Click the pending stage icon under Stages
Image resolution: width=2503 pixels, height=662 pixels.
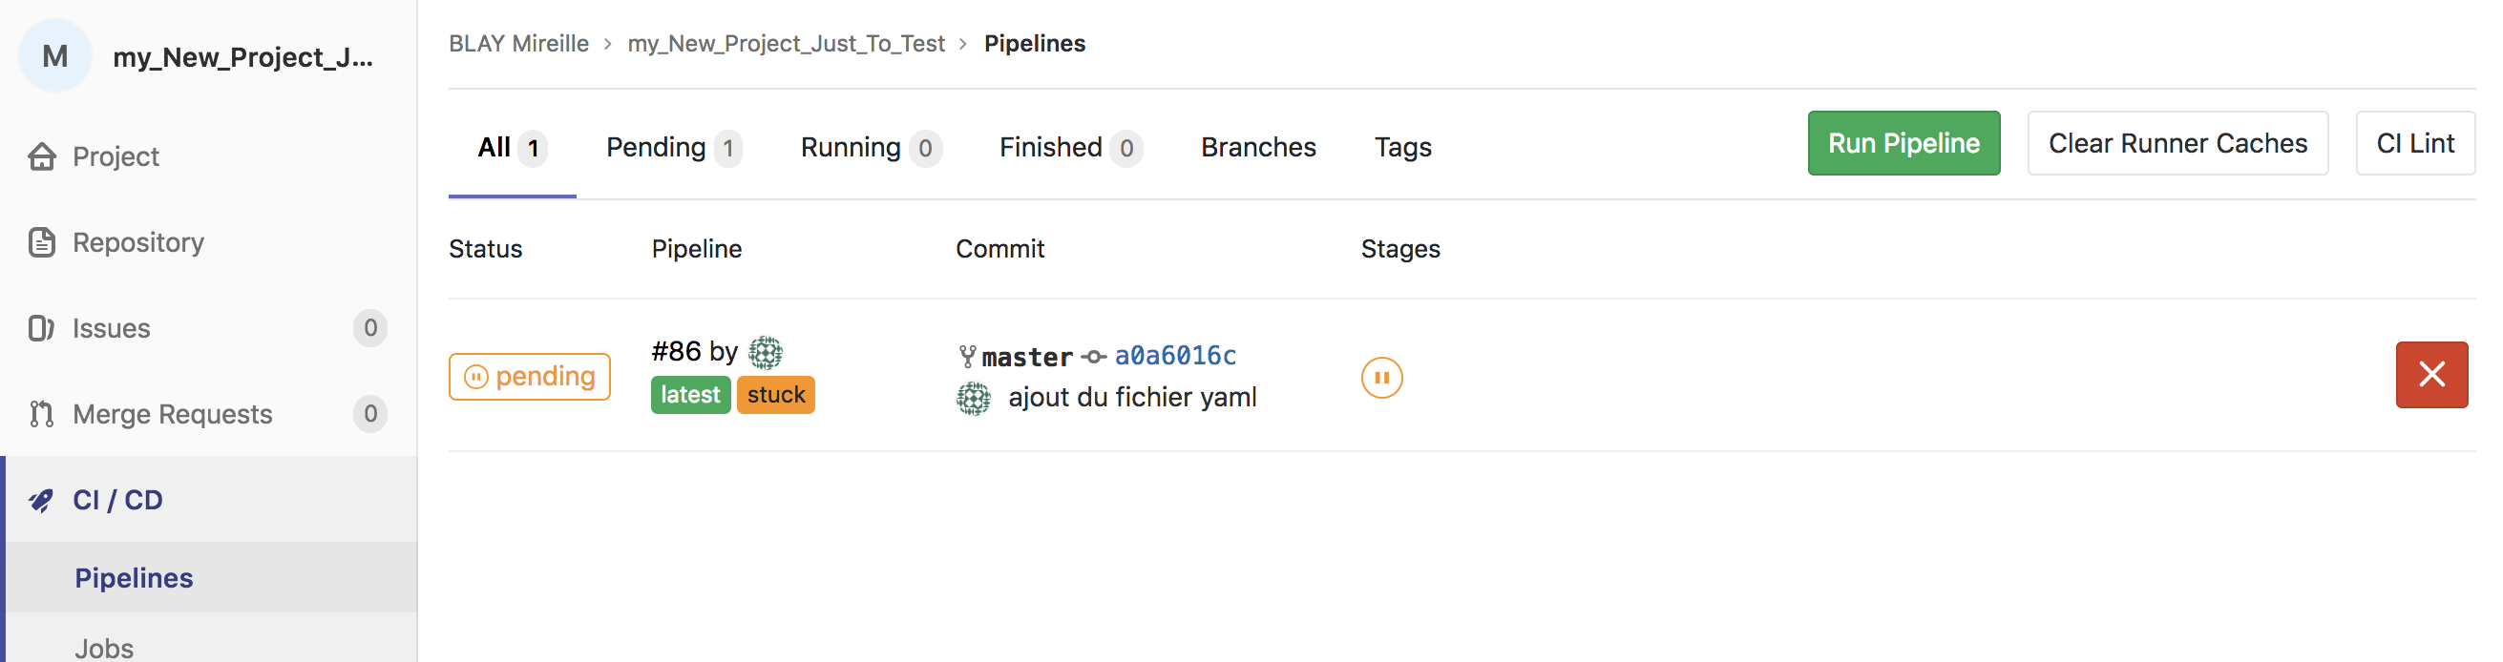point(1380,378)
